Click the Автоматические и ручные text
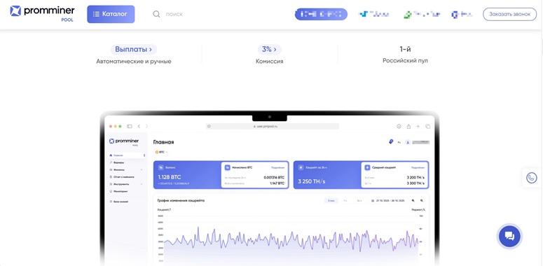The image size is (543, 266). click(x=134, y=62)
